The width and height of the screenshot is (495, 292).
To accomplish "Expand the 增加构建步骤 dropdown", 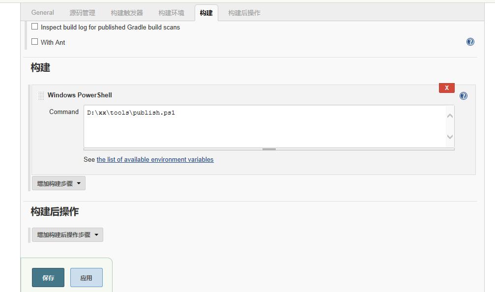I will coord(58,183).
